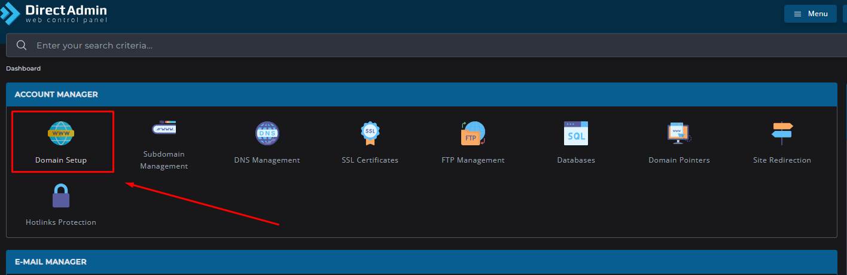847x275 pixels.
Task: Click the 'Site Redirection' text label
Action: point(782,160)
